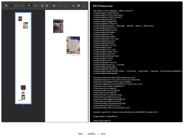Image resolution: width=184 pixels, height=138 pixels.
Task: Open the 'last' link
Action: (x=80, y=134)
